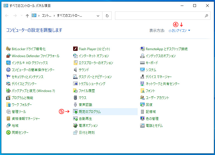
Task: Open the 記憶域 link
Action: (x=151, y=112)
